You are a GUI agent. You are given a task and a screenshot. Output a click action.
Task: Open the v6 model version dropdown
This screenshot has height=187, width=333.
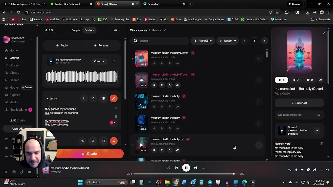117,30
